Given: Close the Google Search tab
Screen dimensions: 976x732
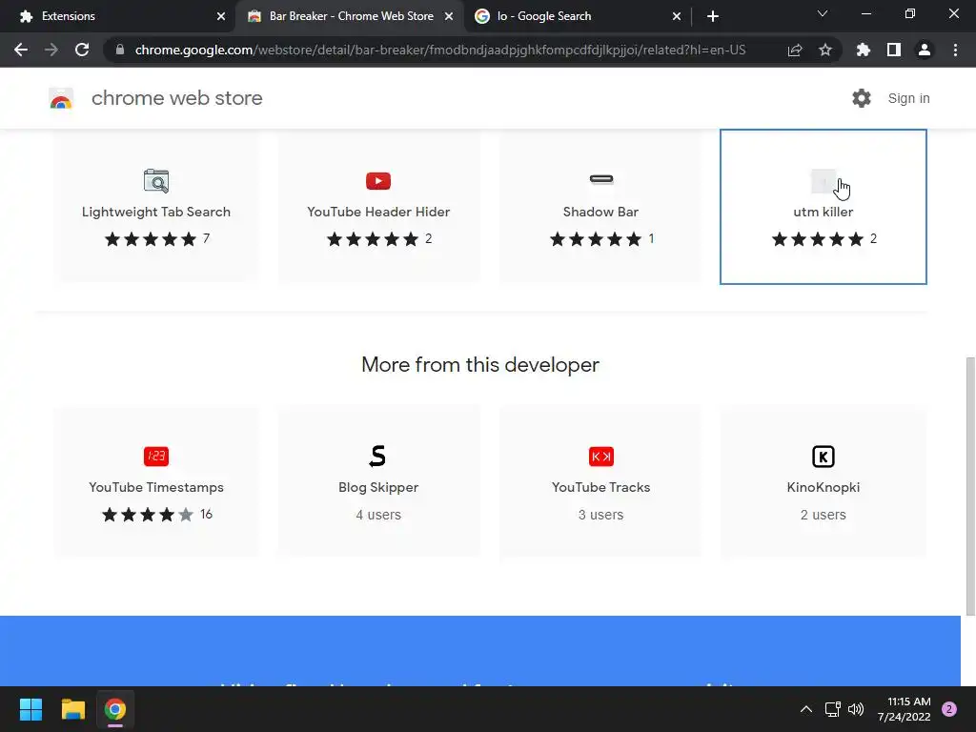Looking at the screenshot, I should [x=677, y=16].
